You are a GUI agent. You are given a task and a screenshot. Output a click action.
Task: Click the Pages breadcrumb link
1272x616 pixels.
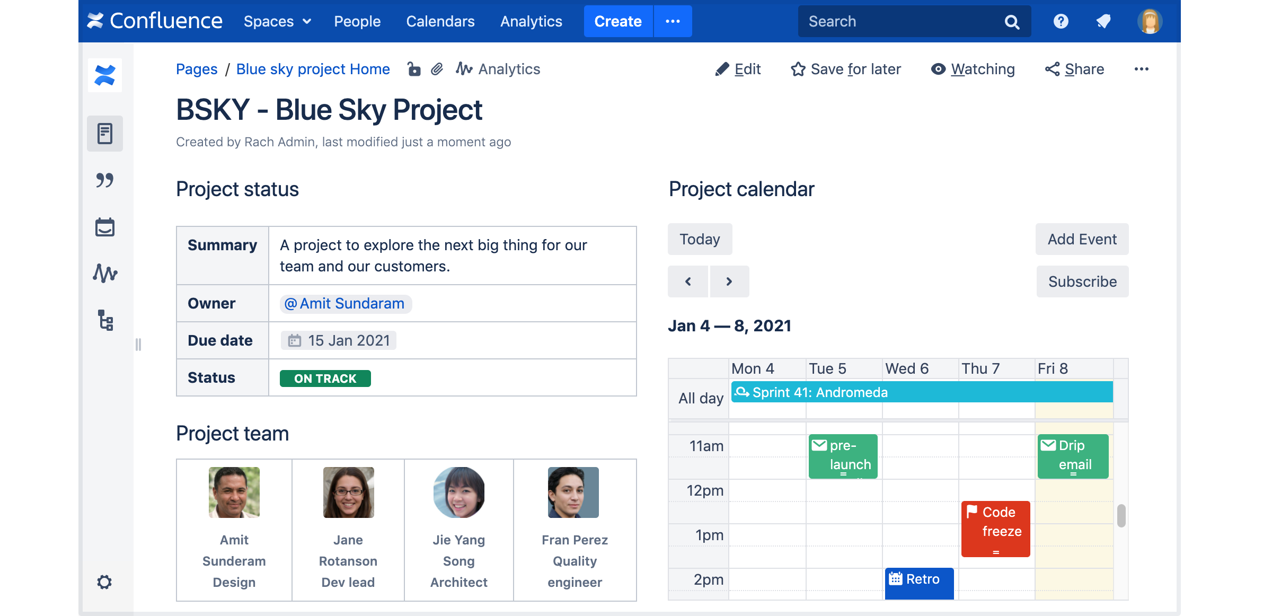coord(197,69)
